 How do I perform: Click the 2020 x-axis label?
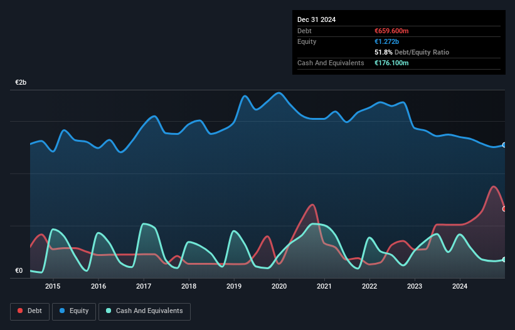[x=279, y=286]
